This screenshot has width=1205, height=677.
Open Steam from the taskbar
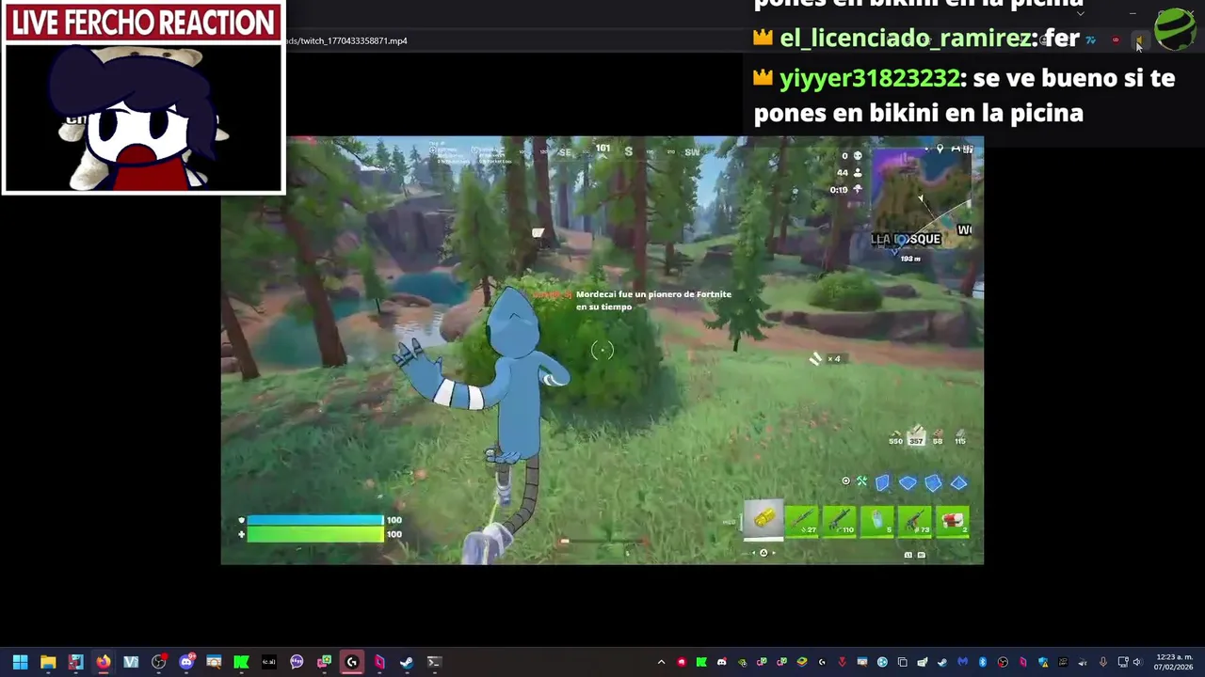tap(407, 662)
